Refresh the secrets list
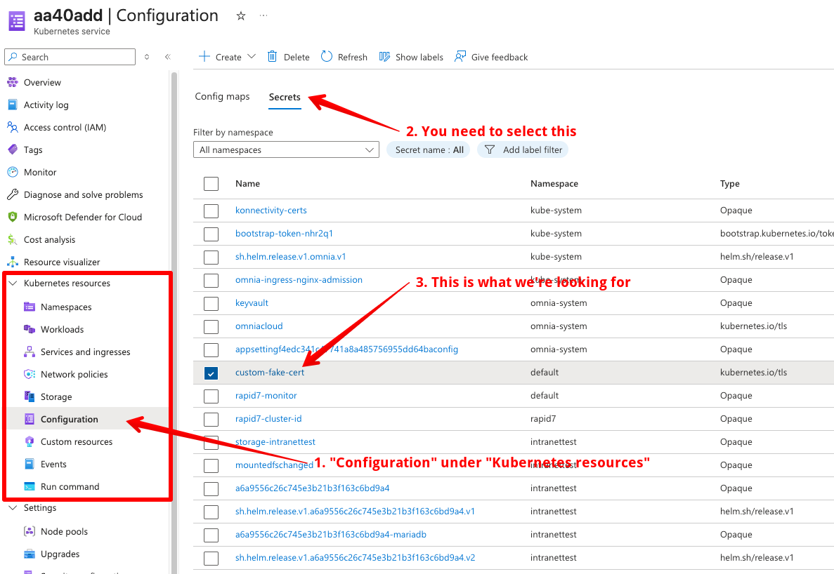 344,57
